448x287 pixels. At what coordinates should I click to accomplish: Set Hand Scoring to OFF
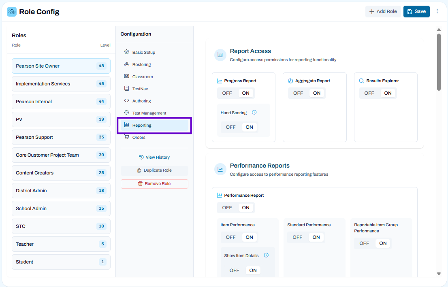tap(230, 127)
